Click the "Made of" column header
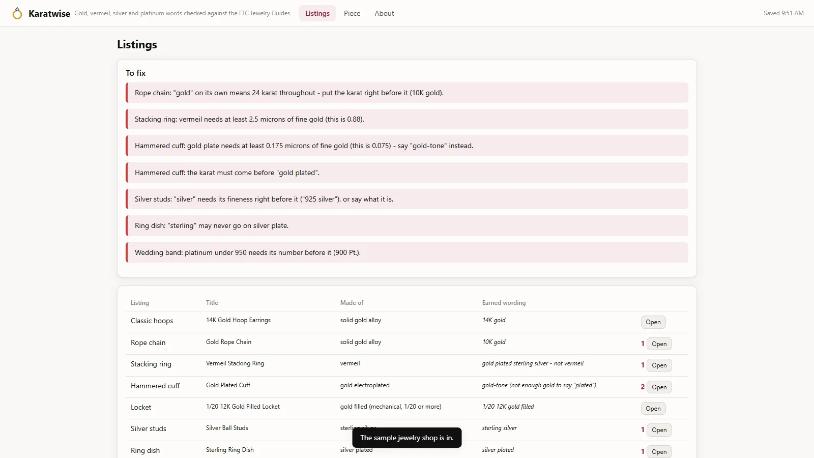Viewport: 814px width, 458px height. 352,303
